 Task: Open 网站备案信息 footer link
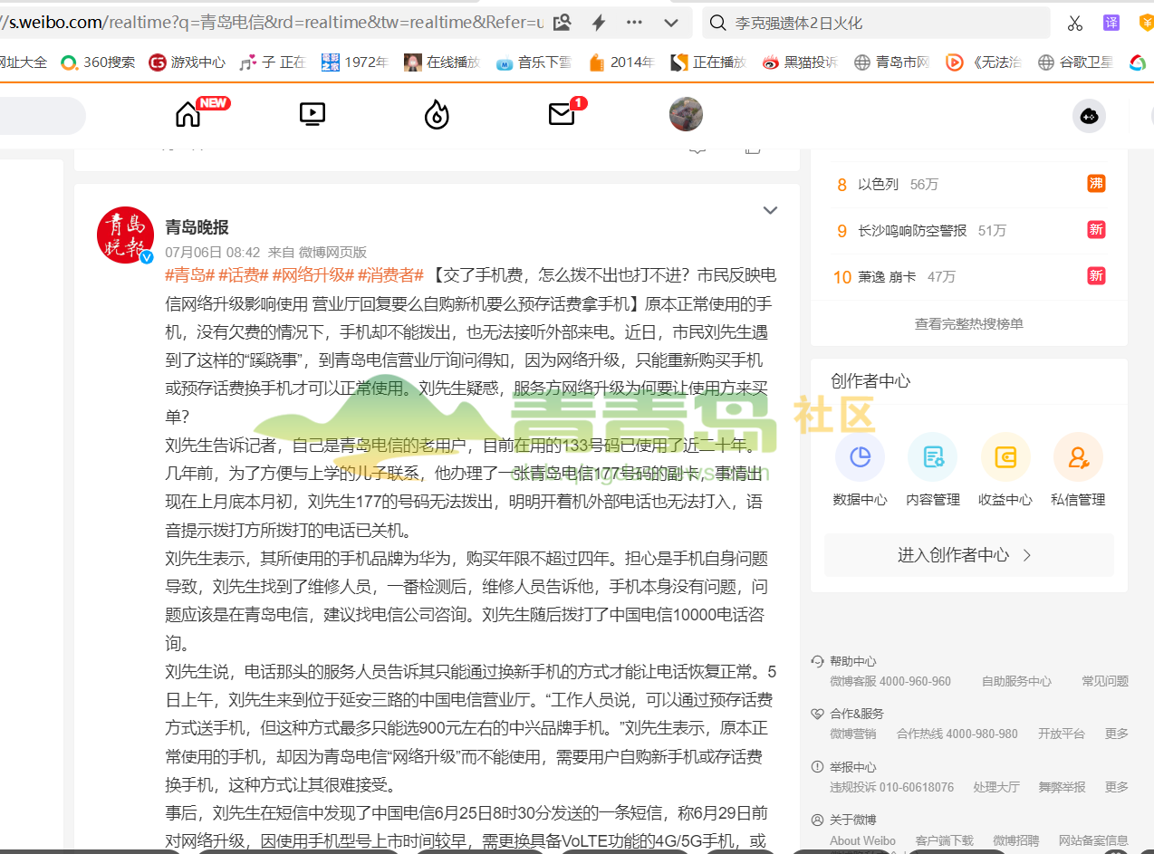tap(1093, 840)
